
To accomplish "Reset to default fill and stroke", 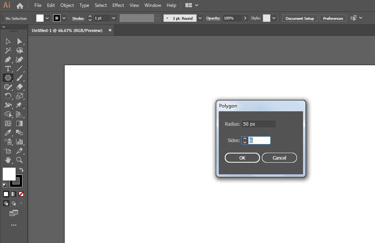I will [x=5, y=185].
